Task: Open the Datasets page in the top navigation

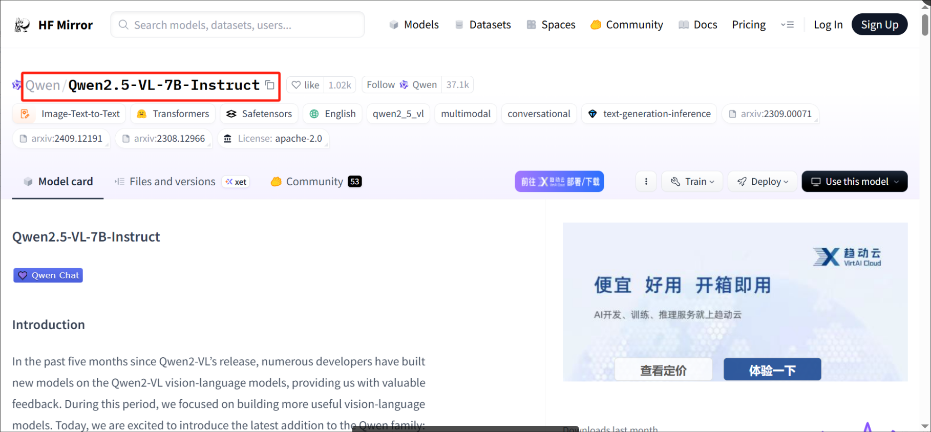Action: 483,25
